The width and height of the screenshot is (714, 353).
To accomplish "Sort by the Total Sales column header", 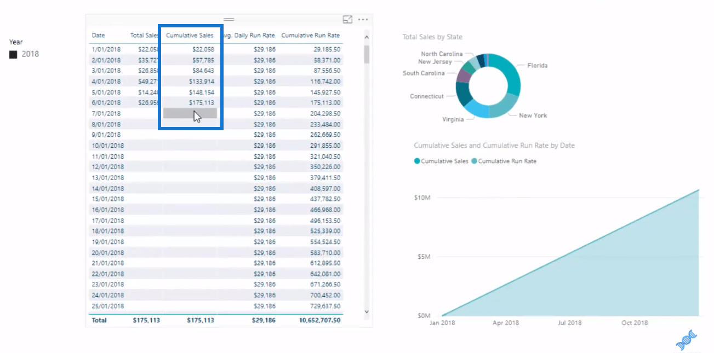I will pos(145,35).
